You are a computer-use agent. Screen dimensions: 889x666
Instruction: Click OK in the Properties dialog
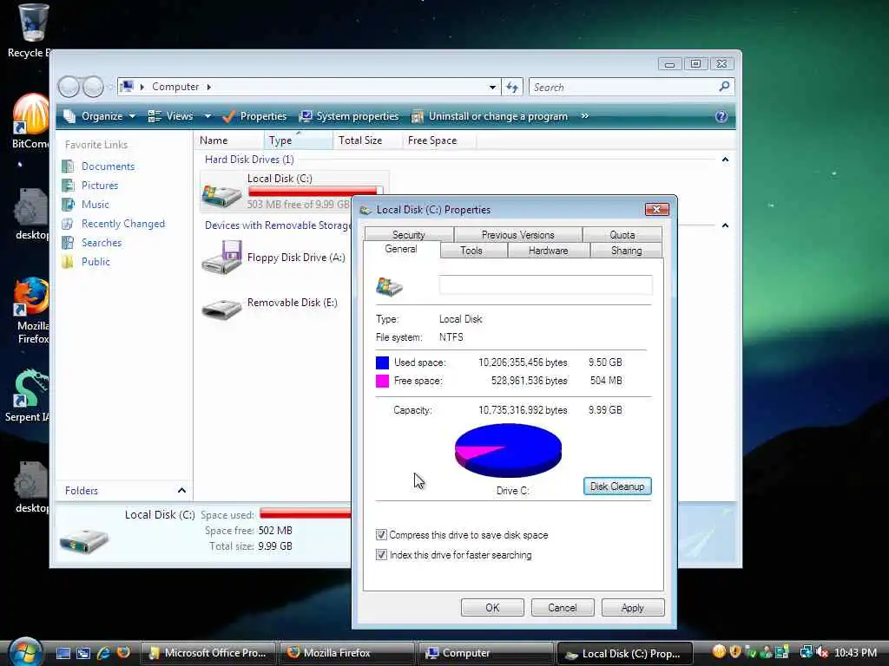point(492,608)
